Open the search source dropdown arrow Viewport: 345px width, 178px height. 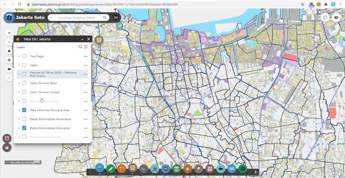click(51, 18)
